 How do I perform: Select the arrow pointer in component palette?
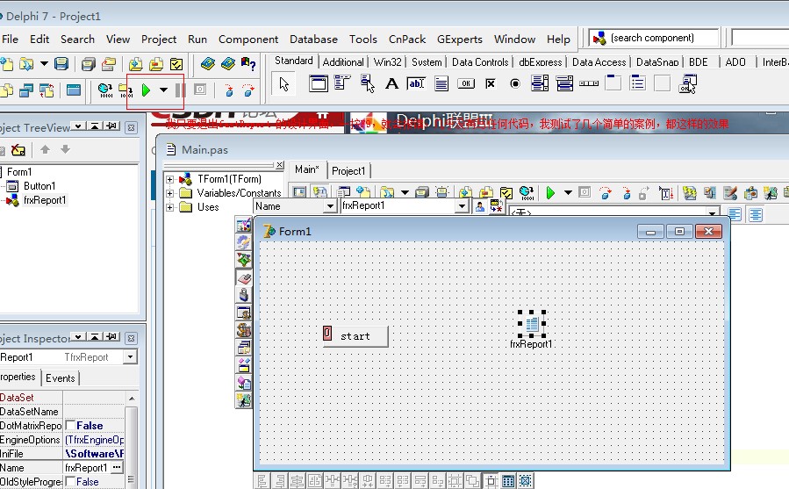284,84
